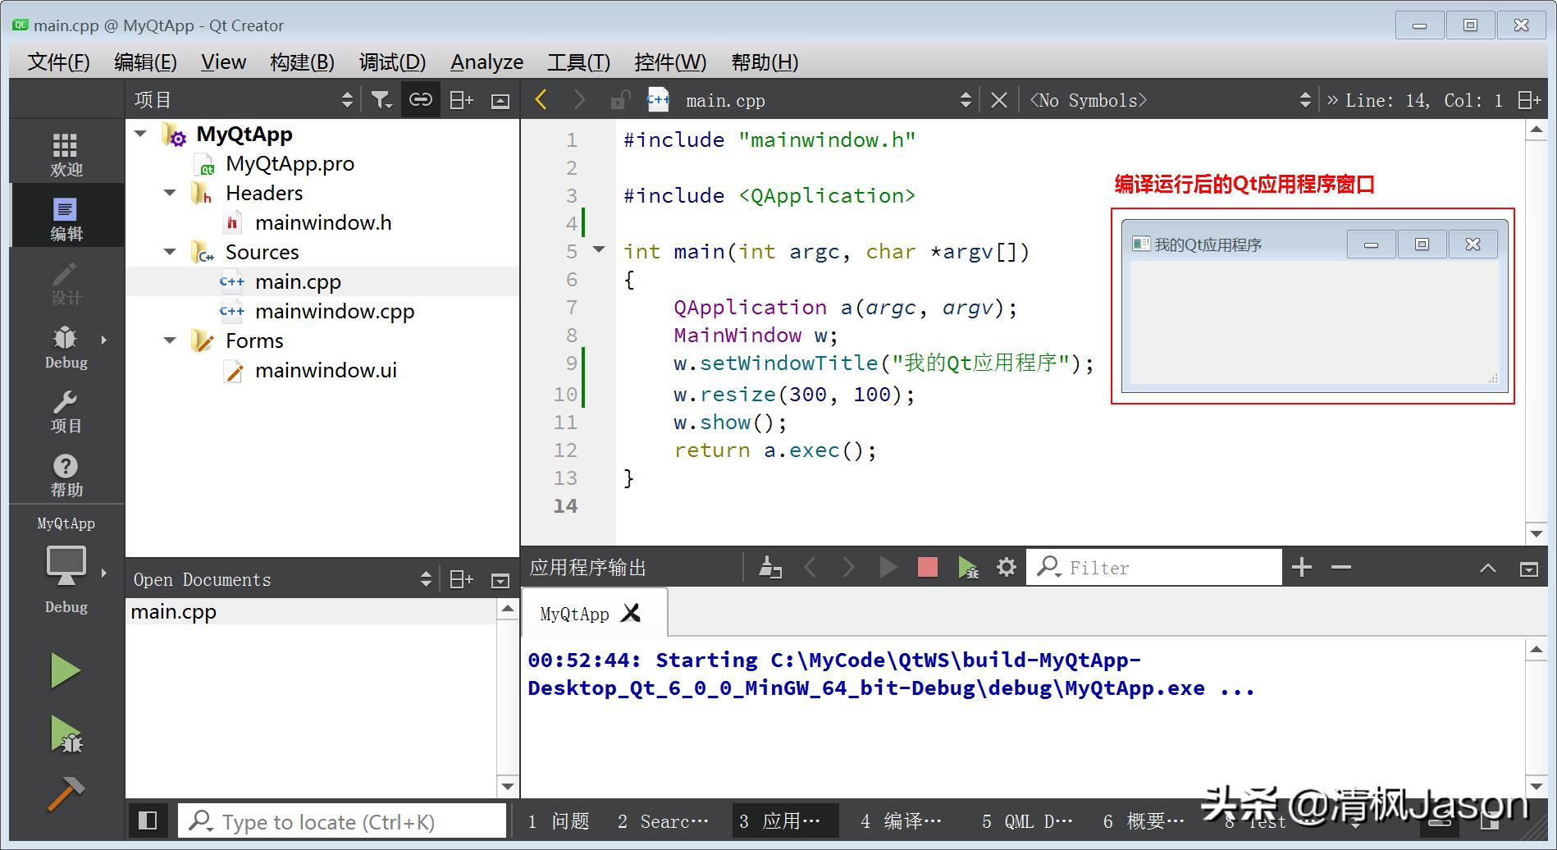Collapse the Headers folder in project tree
This screenshot has width=1557, height=850.
point(170,193)
